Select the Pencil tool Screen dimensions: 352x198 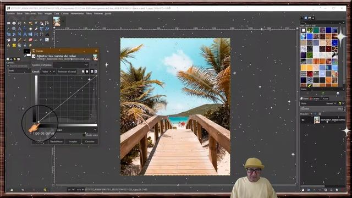[20, 40]
